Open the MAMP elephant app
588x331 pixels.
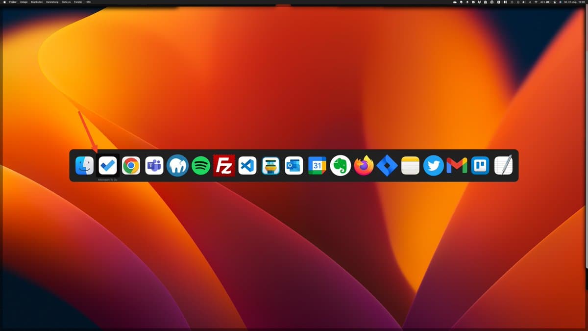[177, 166]
